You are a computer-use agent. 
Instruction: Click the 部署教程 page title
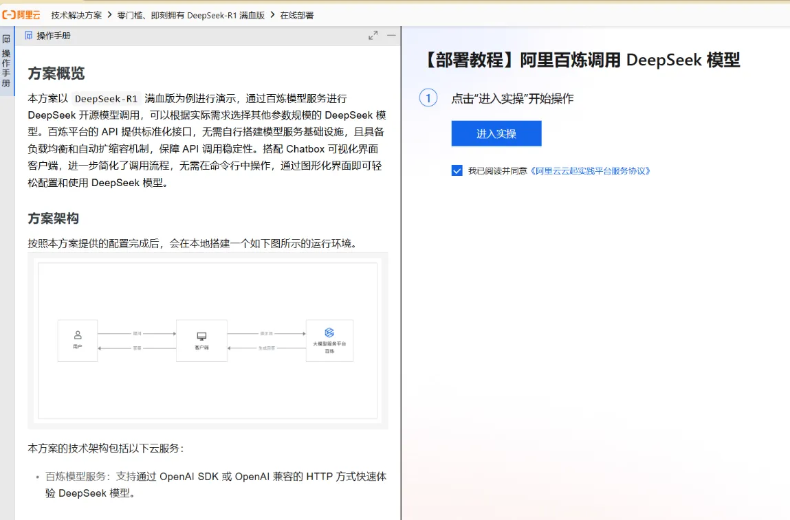tap(582, 60)
